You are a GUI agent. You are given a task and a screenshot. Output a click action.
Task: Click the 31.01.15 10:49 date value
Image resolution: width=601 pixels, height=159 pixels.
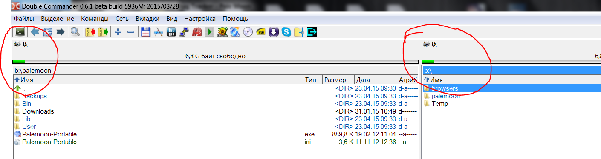[375, 111]
